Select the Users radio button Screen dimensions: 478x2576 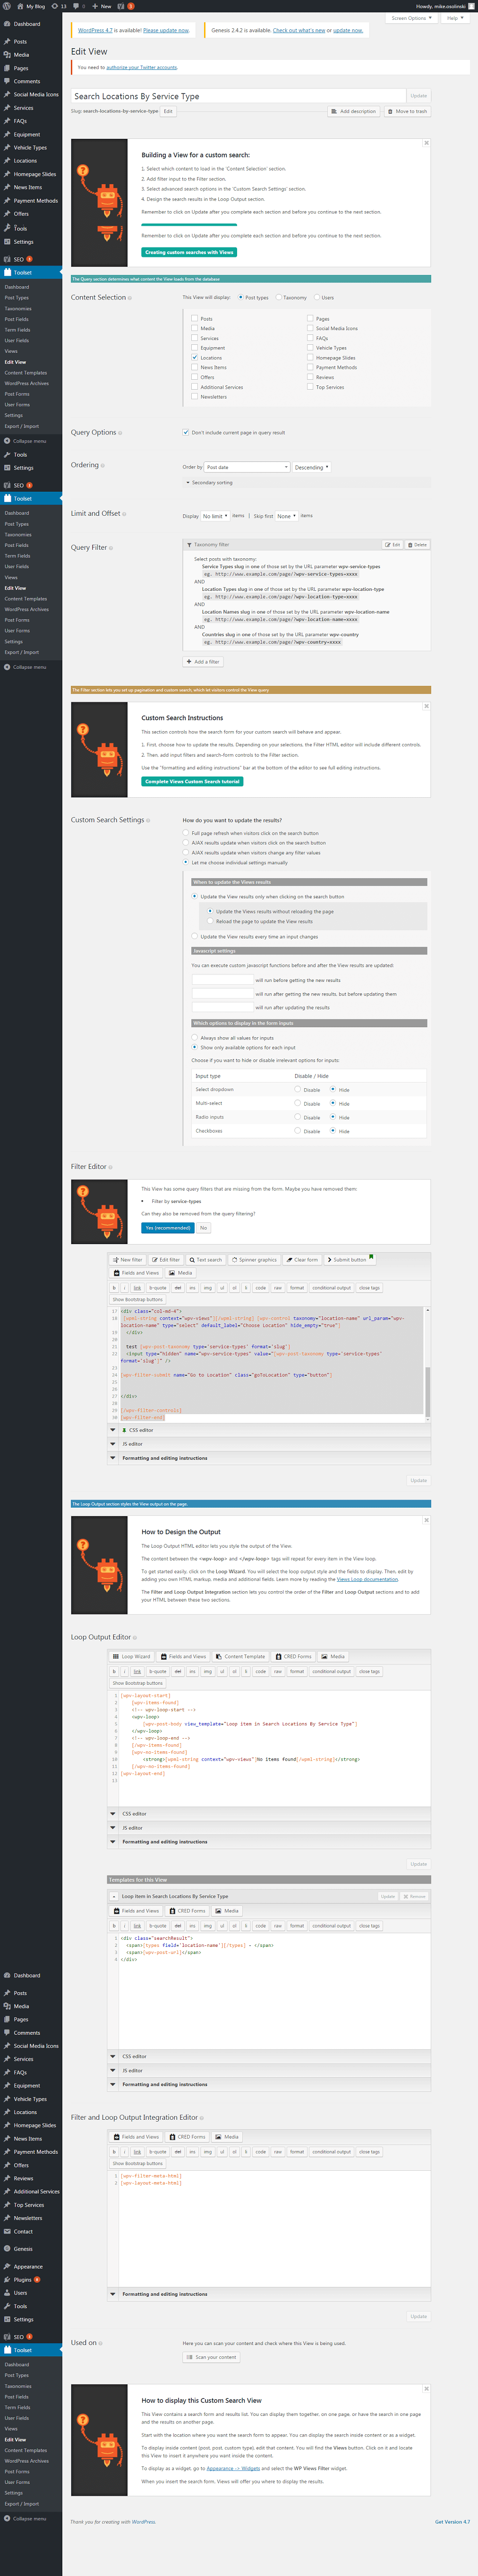(x=317, y=297)
